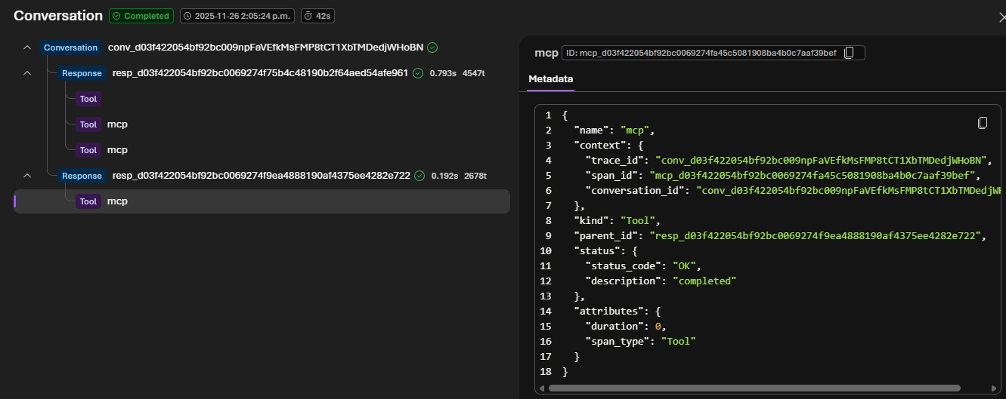Click the Completed status badge
Image resolution: width=1006 pixels, height=399 pixels.
[141, 16]
